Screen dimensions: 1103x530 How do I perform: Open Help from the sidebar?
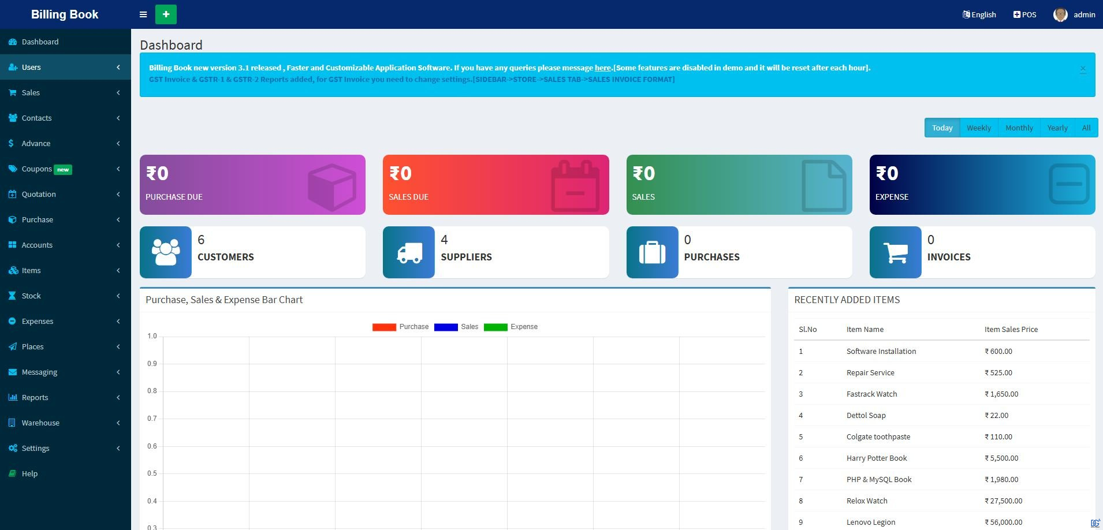(29, 473)
